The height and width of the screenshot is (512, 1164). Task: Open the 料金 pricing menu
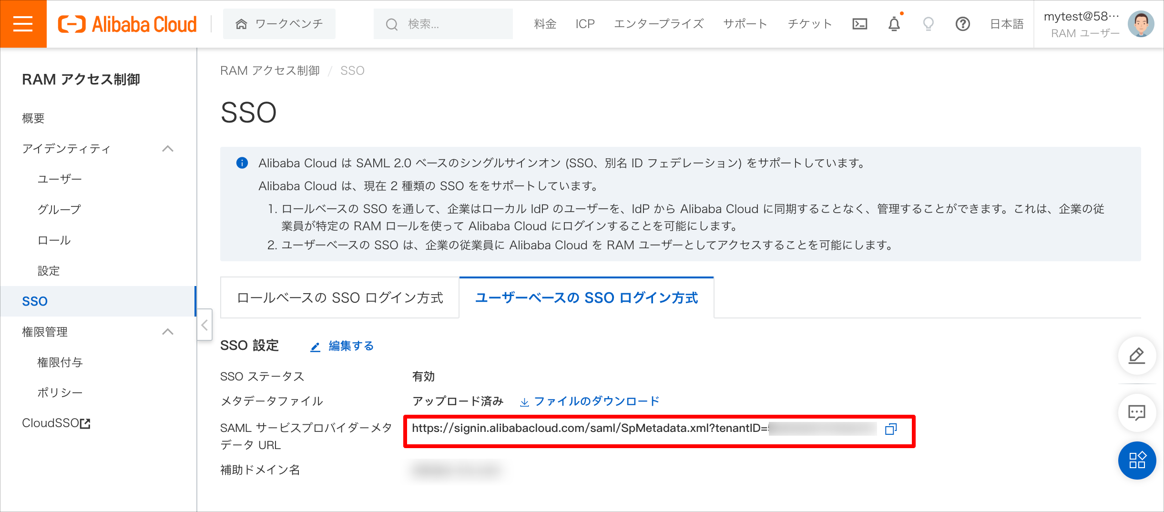(545, 24)
